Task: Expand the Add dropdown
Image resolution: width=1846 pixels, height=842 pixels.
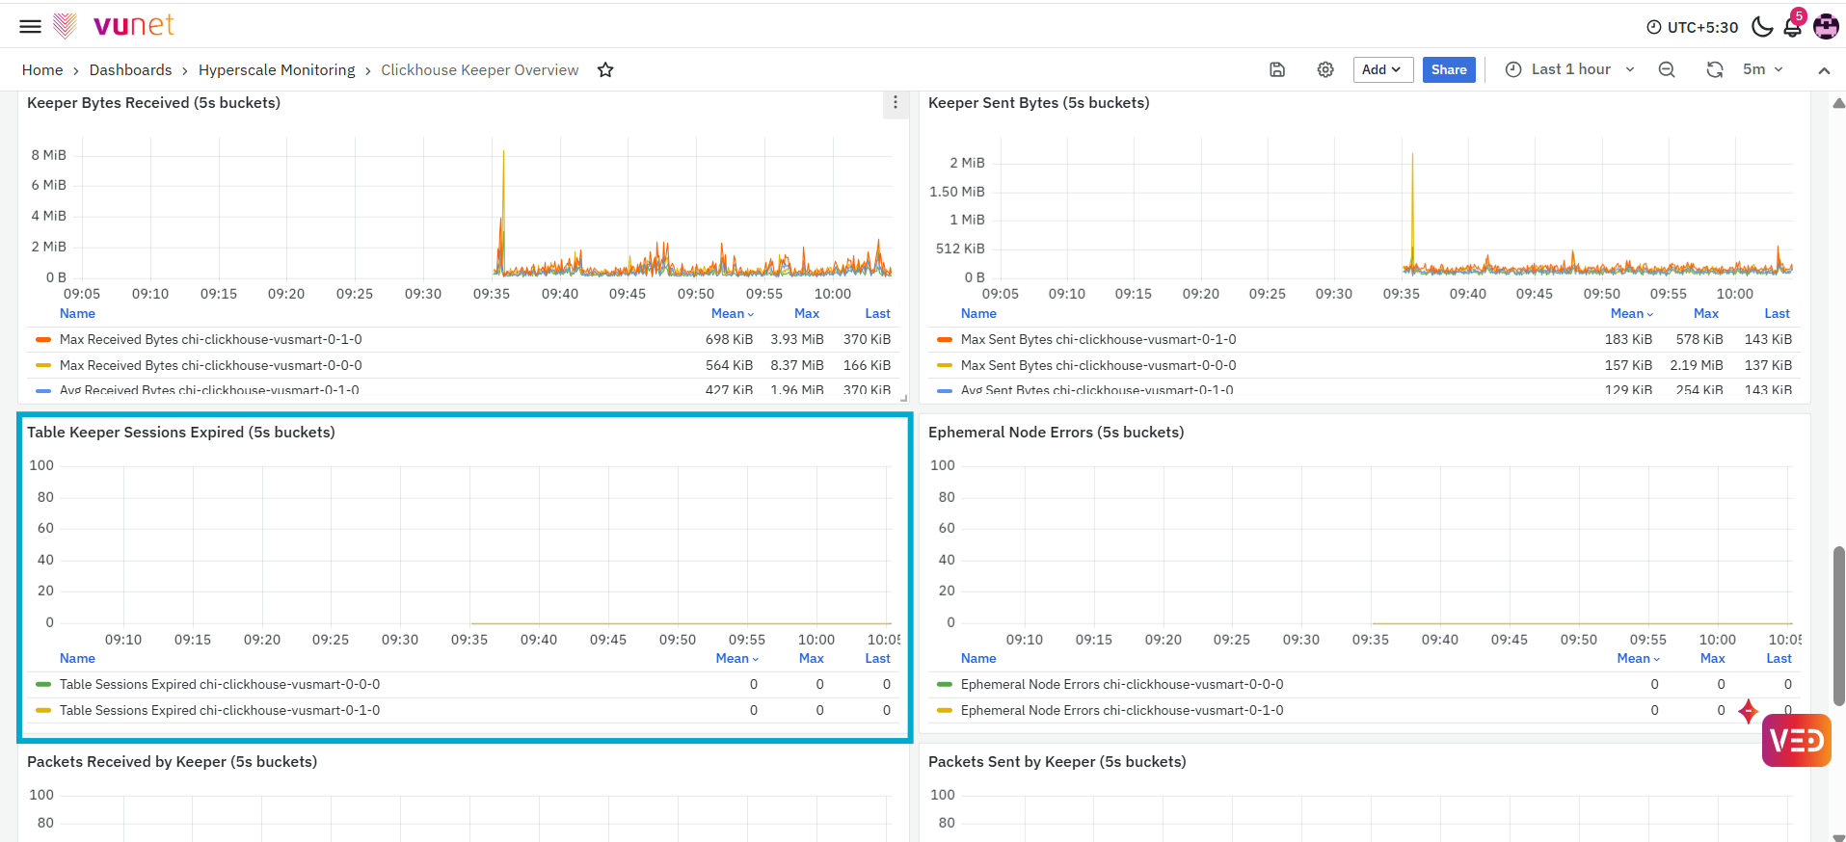Action: [1382, 69]
